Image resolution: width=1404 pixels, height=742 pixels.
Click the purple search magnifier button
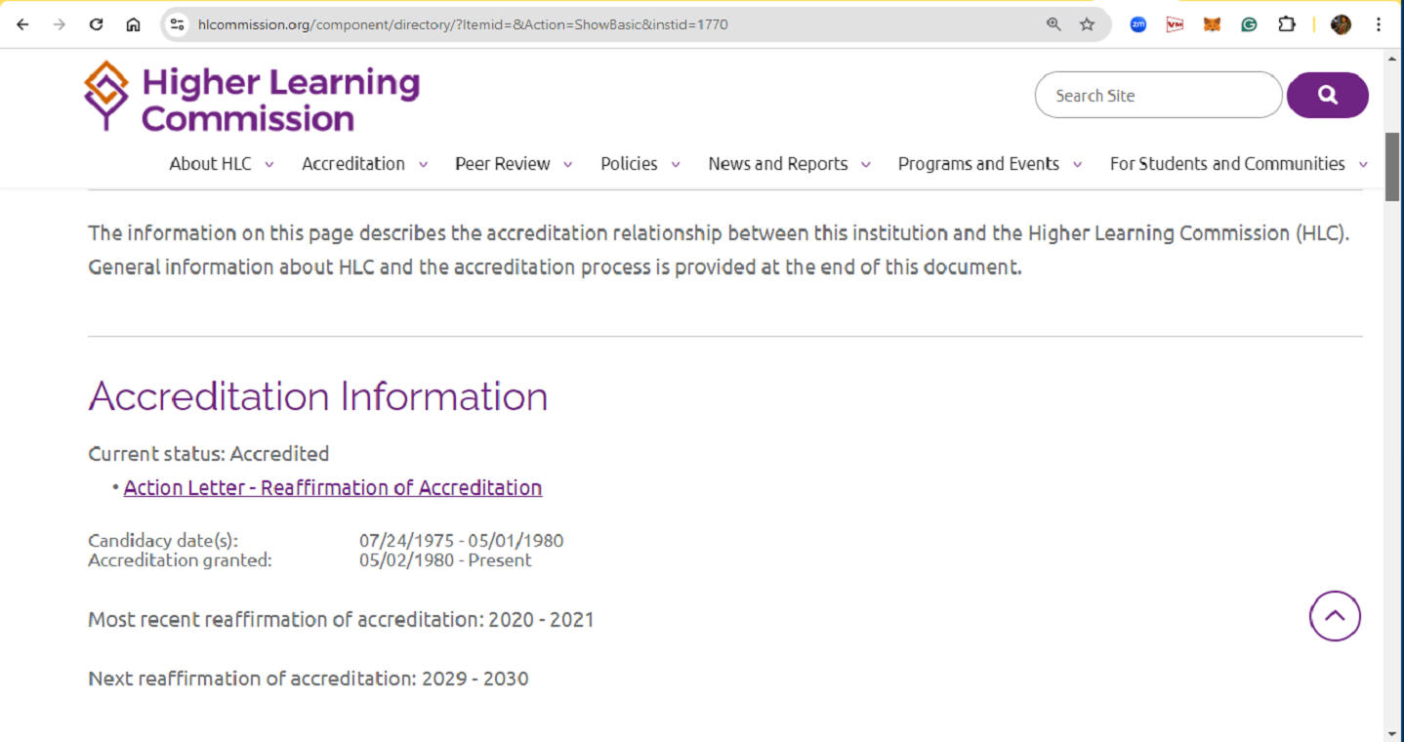pos(1327,95)
